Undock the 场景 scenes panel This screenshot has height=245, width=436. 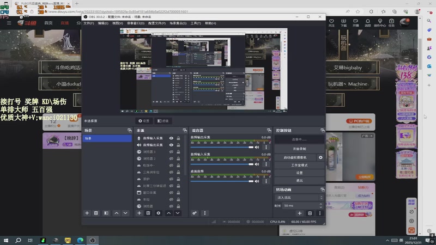pos(129,130)
